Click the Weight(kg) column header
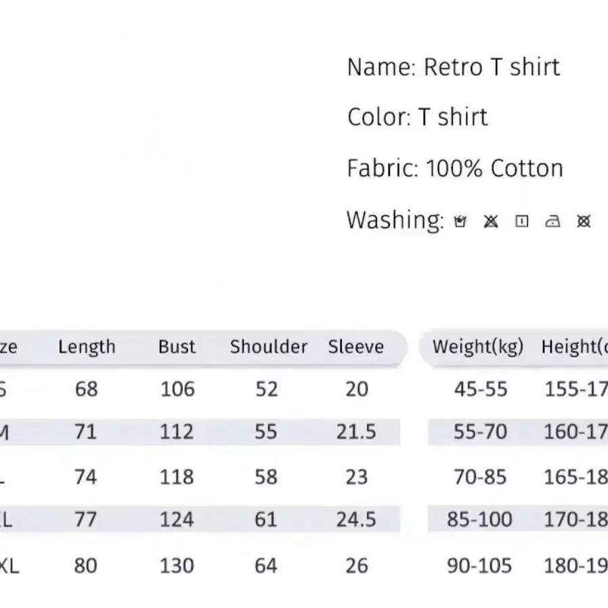608x608 pixels. click(x=478, y=347)
